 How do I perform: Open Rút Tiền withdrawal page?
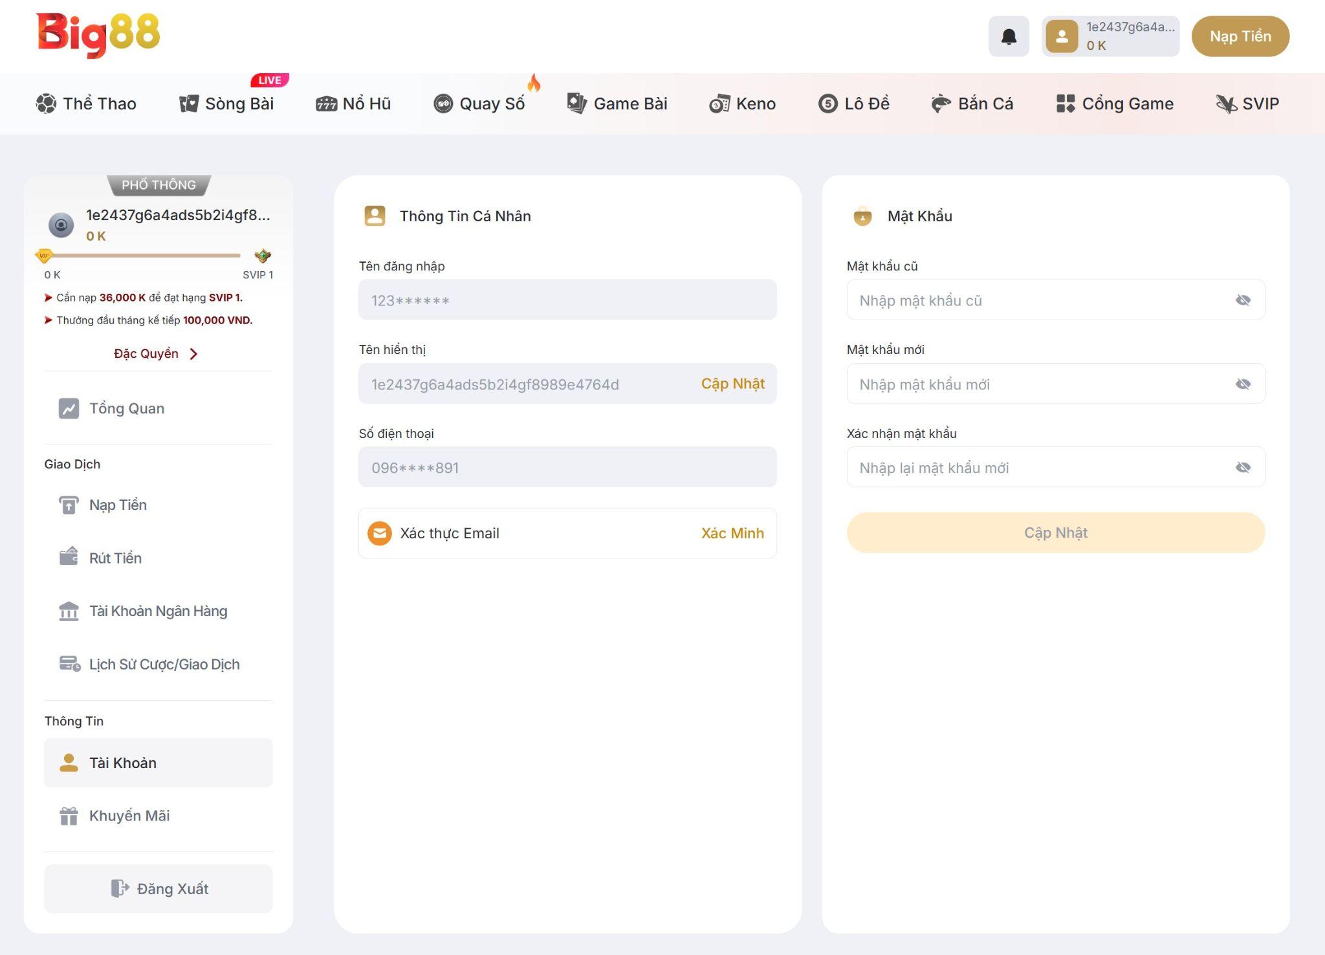115,558
